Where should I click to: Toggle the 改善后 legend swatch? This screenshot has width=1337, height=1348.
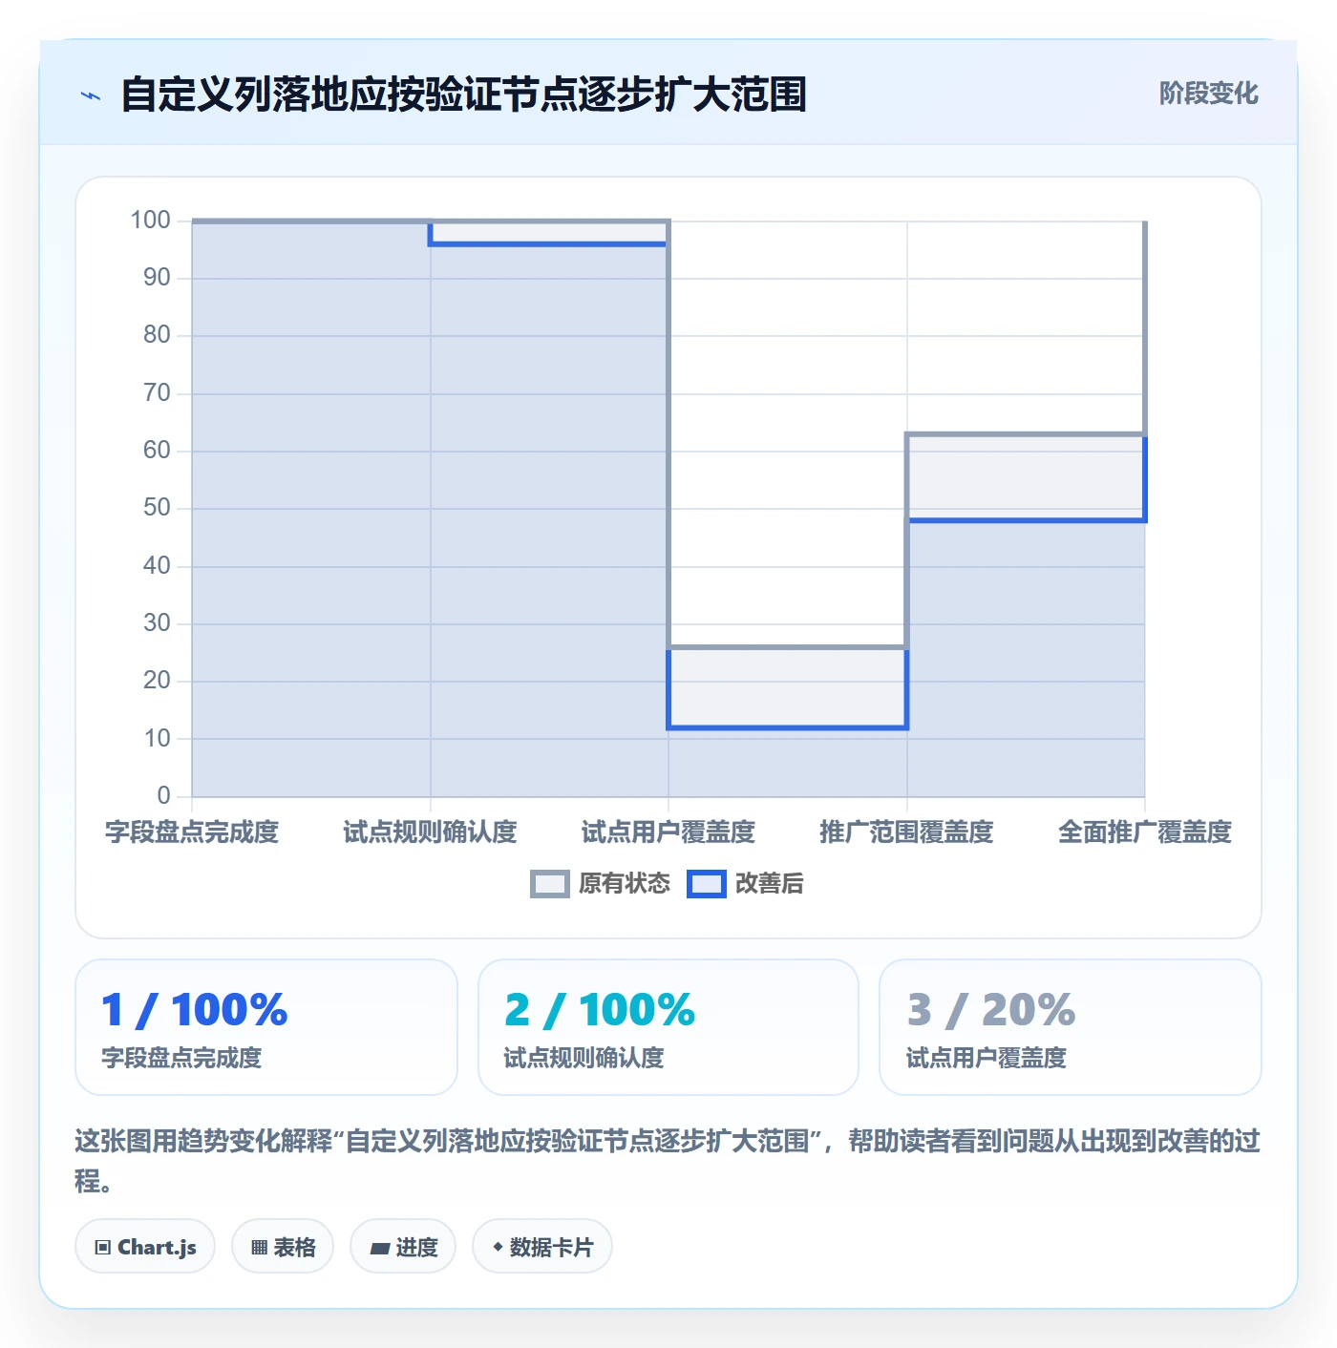point(707,884)
